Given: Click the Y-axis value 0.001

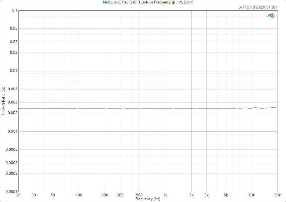Looking at the screenshot, I should [13, 131].
